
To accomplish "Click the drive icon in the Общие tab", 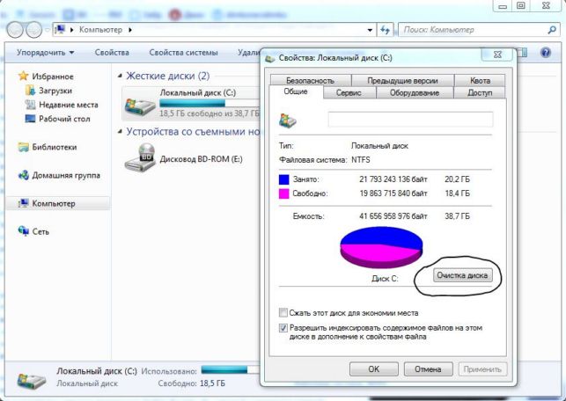I will pos(288,120).
